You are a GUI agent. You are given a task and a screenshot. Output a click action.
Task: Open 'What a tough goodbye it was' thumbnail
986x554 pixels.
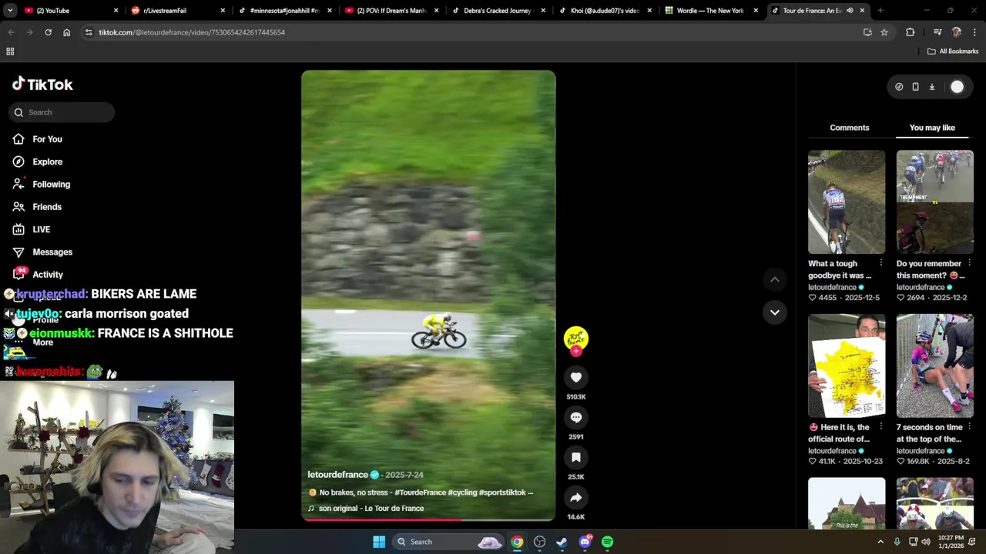coord(847,202)
